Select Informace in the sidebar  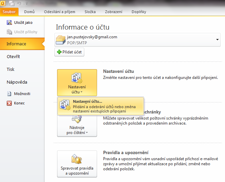22,44
